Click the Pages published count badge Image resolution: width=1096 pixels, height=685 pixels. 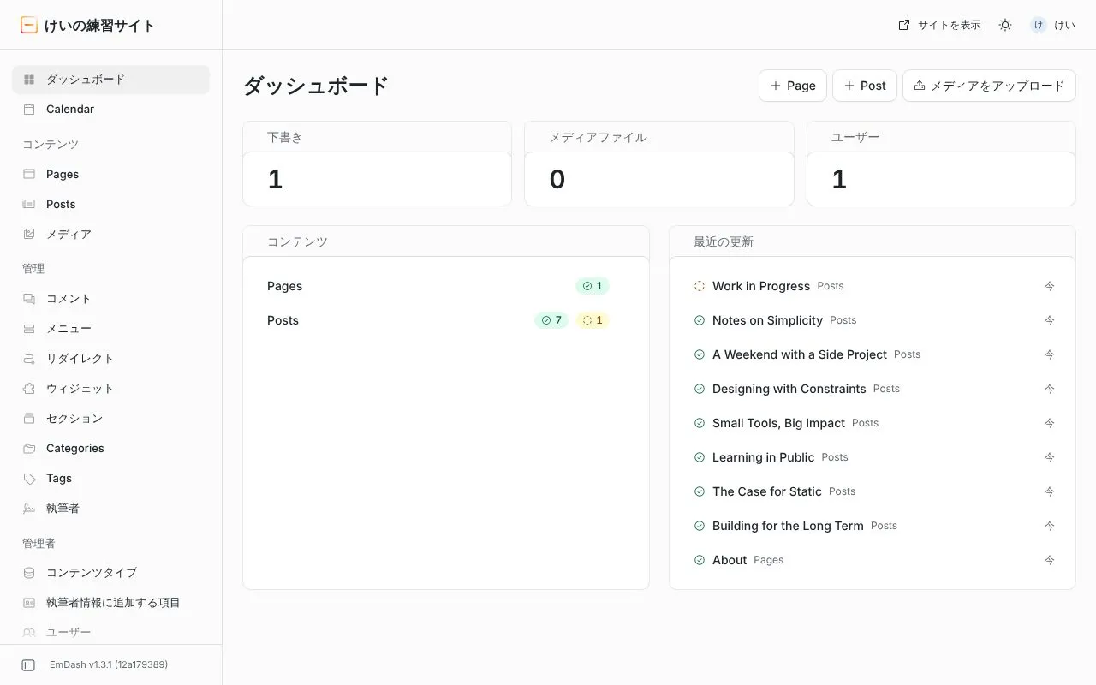[593, 286]
